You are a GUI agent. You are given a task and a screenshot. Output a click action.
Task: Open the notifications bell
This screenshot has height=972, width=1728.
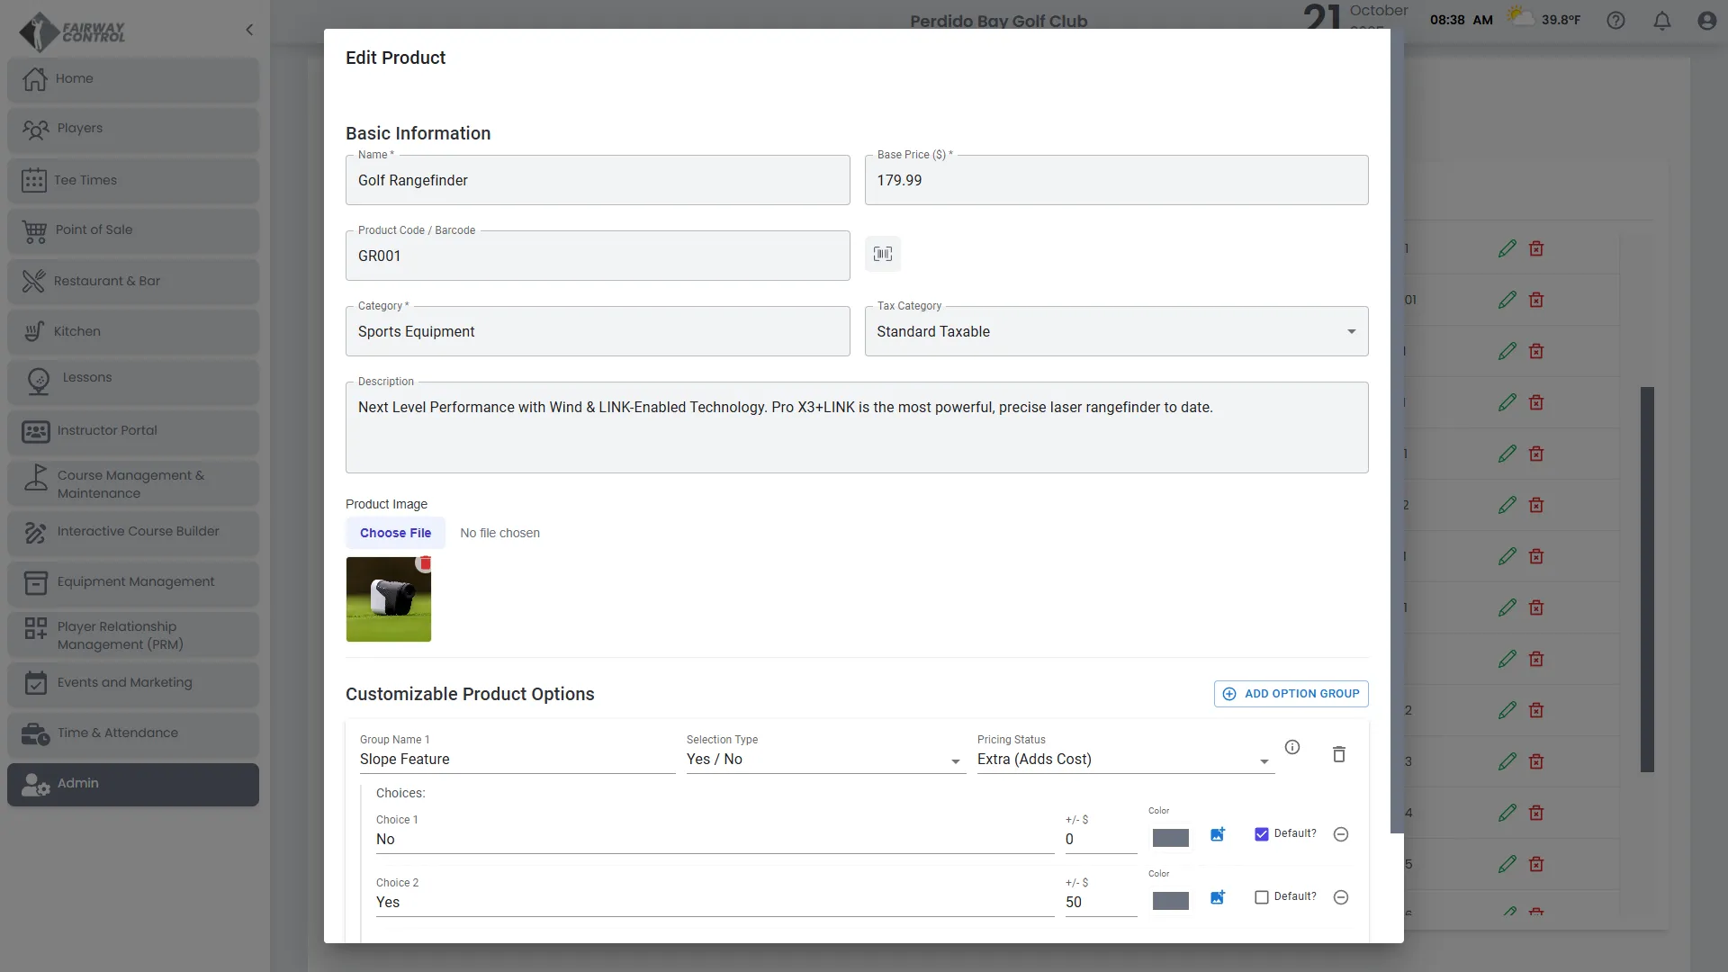pyautogui.click(x=1662, y=21)
